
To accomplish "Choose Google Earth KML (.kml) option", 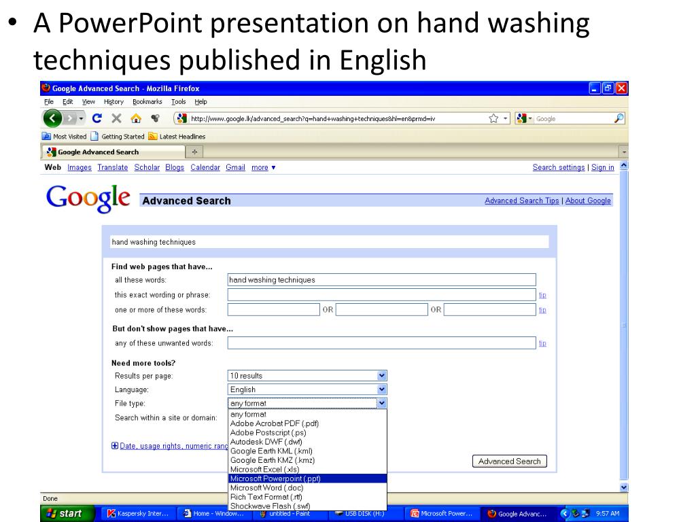I will click(x=307, y=451).
